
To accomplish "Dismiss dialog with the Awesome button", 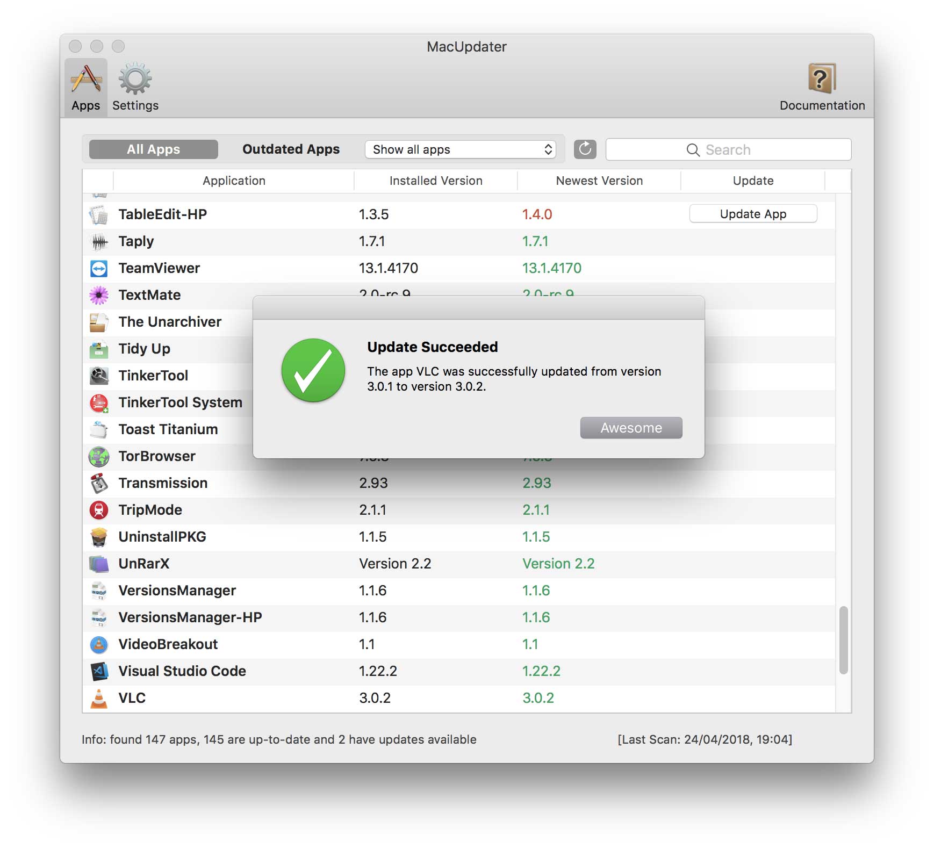I will 631,428.
